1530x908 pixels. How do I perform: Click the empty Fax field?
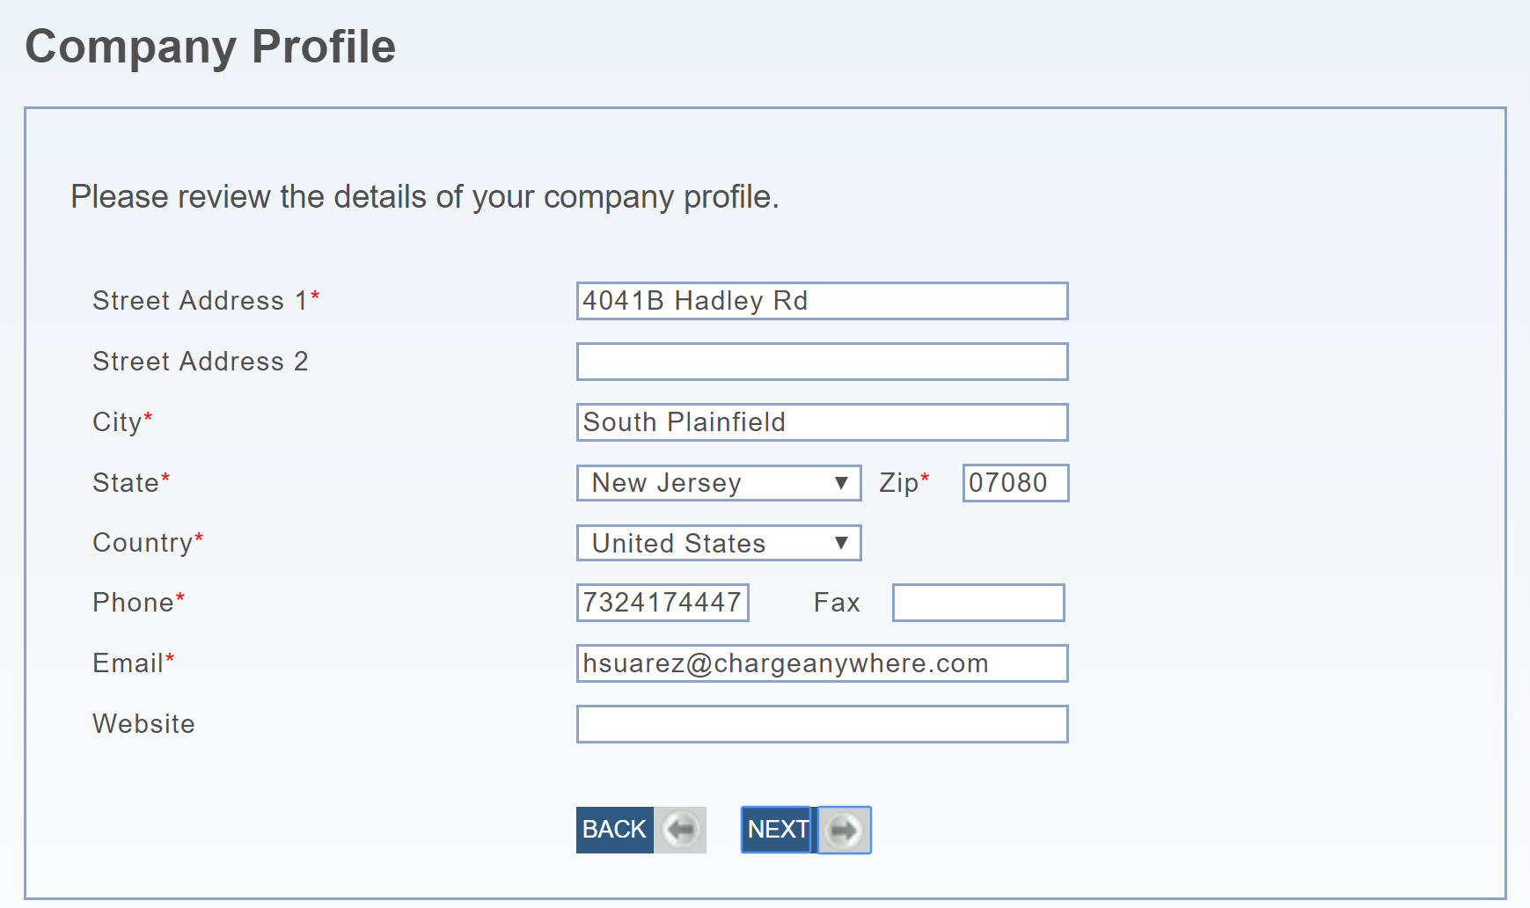tap(977, 603)
